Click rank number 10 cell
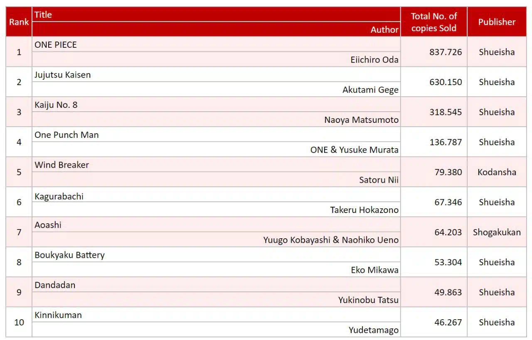 (x=19, y=322)
